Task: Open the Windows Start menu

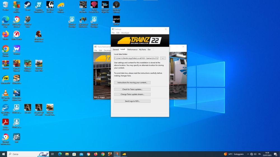Action: point(3,154)
